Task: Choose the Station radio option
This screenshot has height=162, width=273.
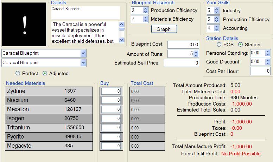Action: click(x=240, y=45)
